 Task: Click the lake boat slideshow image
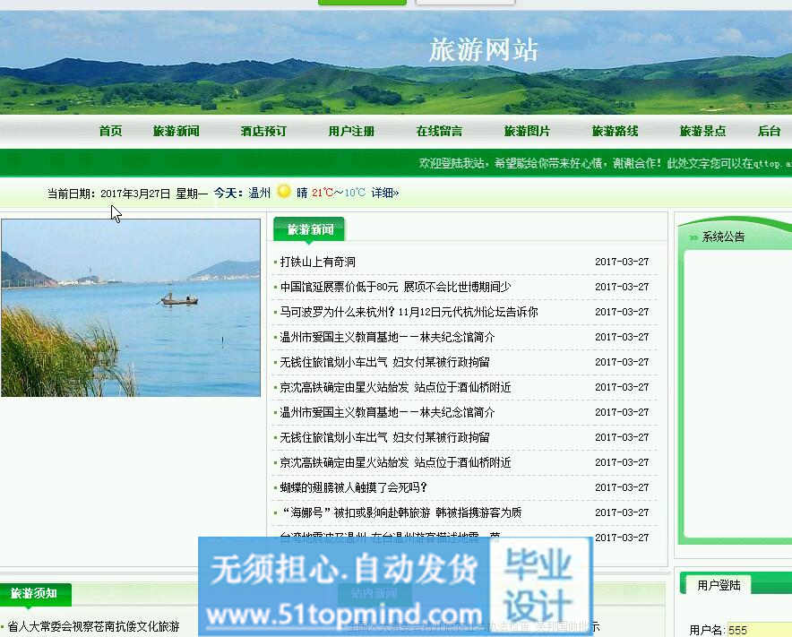[x=131, y=307]
